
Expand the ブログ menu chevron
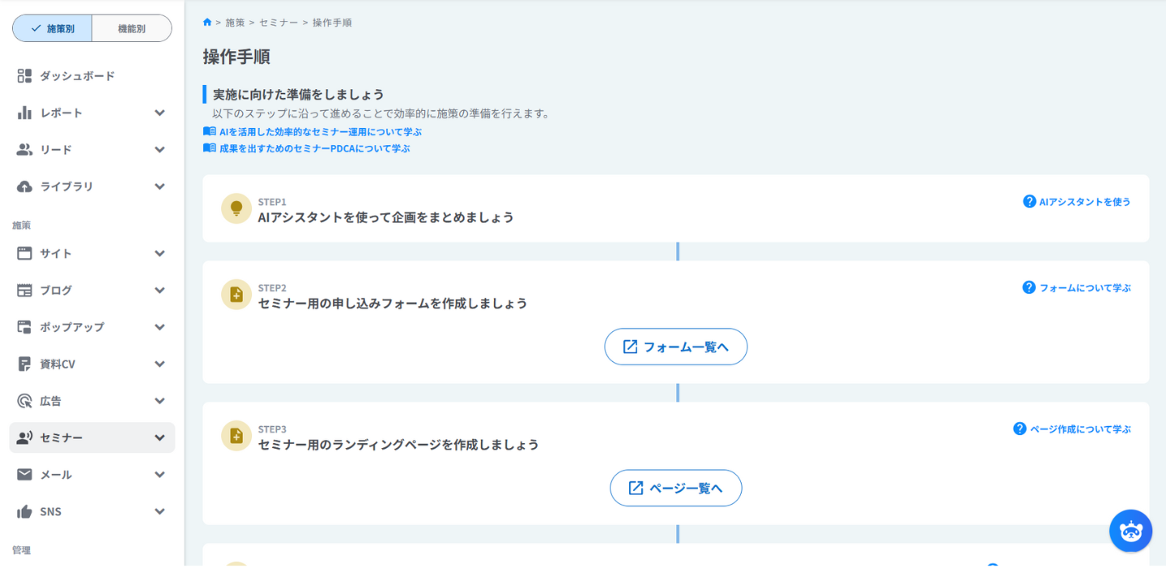click(160, 290)
